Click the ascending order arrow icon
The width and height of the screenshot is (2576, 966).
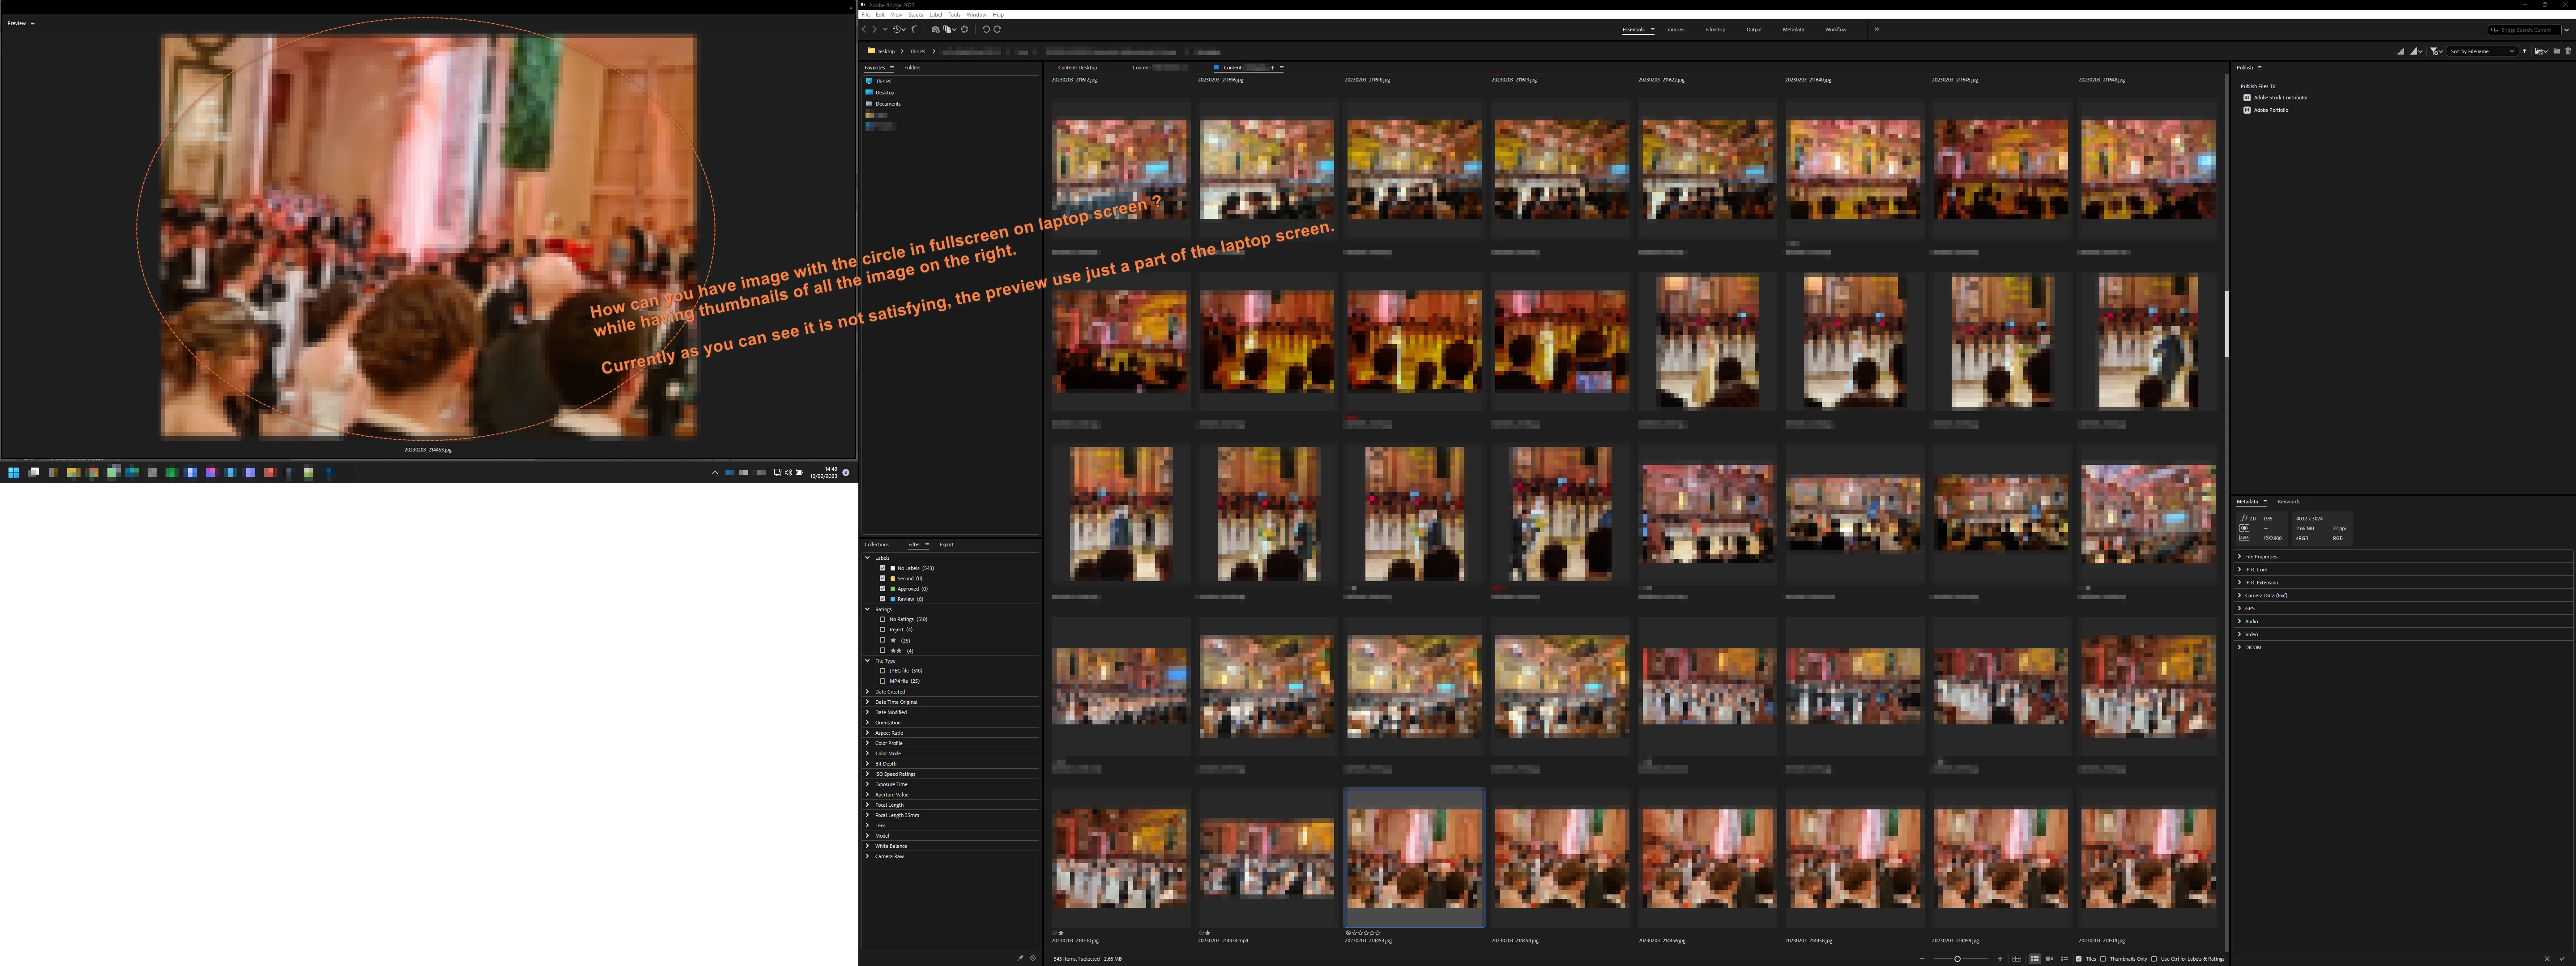[x=2524, y=51]
